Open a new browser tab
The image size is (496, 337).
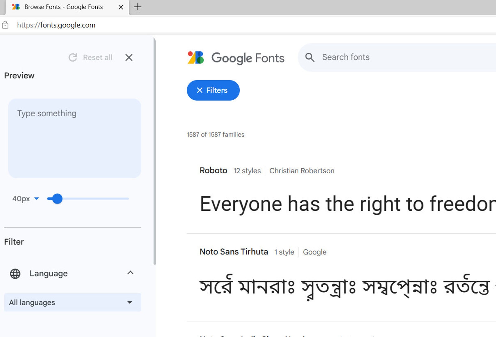point(138,7)
